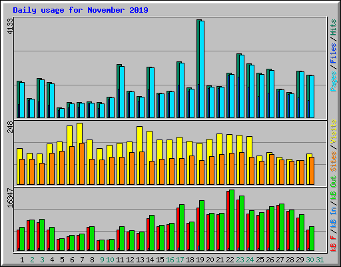Screen dimensions: 341x267
Task: Click day label 19 on the x-axis
Action: pos(200,260)
